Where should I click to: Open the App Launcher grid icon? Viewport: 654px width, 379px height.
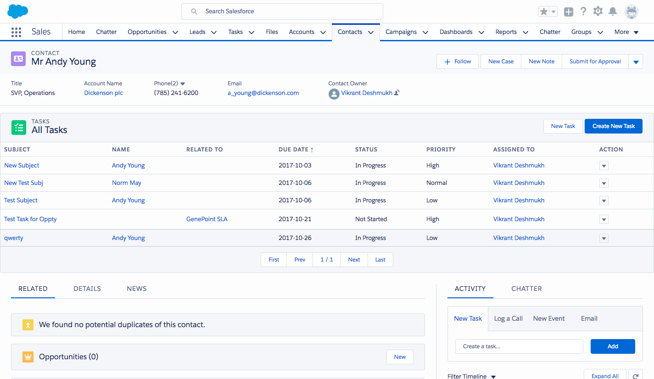pyautogui.click(x=16, y=32)
